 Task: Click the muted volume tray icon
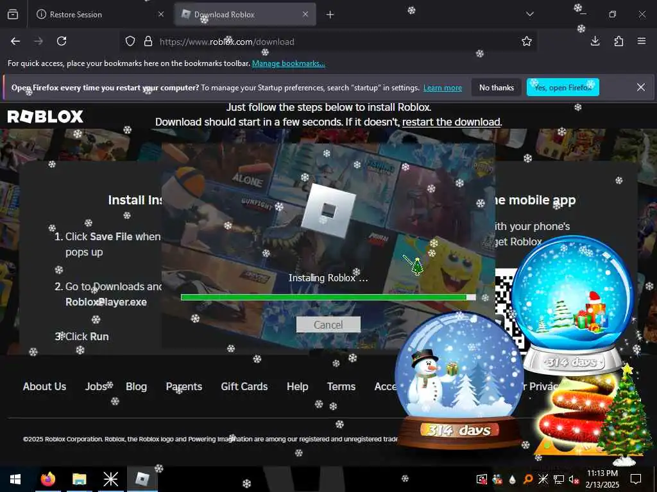pyautogui.click(x=574, y=479)
